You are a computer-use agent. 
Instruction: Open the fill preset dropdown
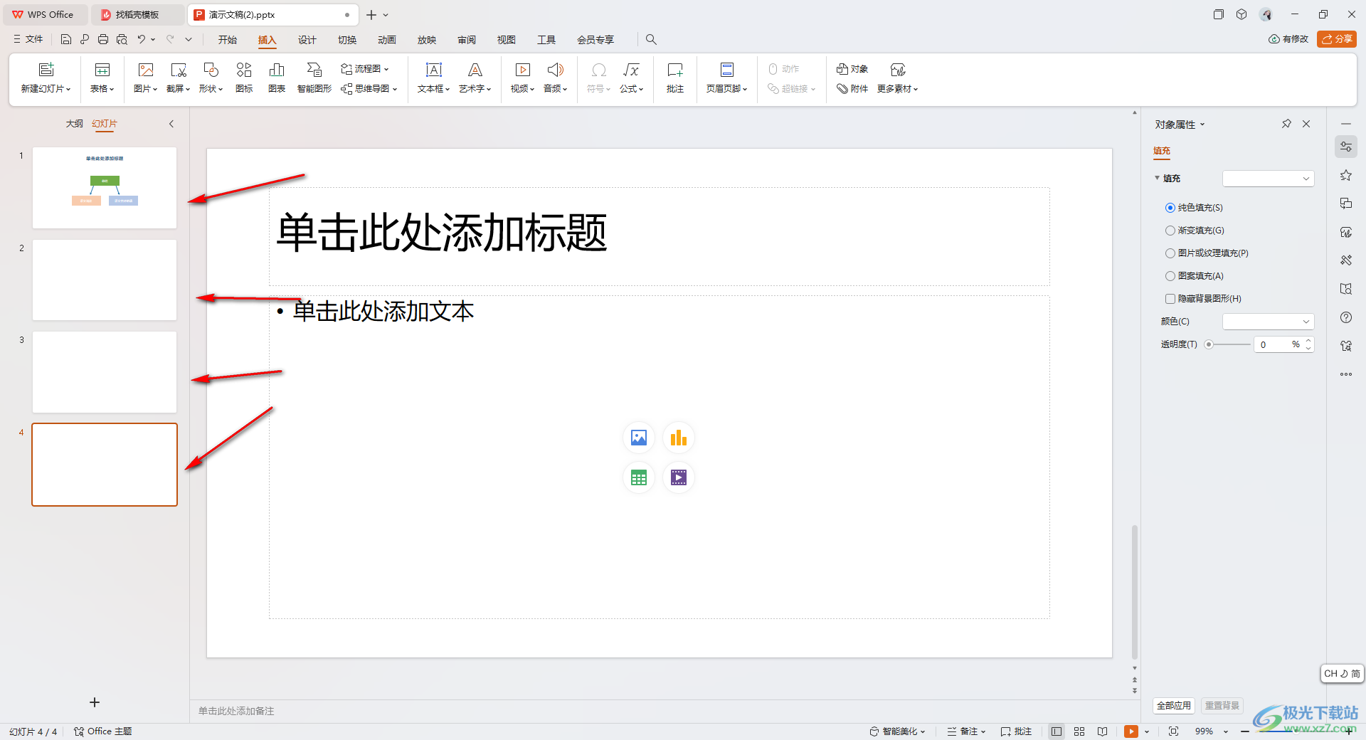pos(1268,179)
